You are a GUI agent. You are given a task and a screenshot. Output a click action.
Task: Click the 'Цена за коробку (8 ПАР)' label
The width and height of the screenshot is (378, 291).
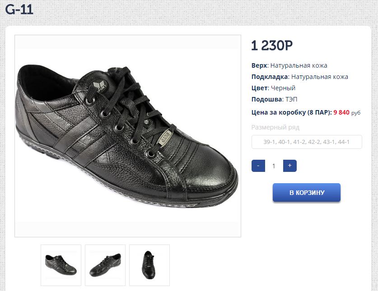pyautogui.click(x=291, y=112)
